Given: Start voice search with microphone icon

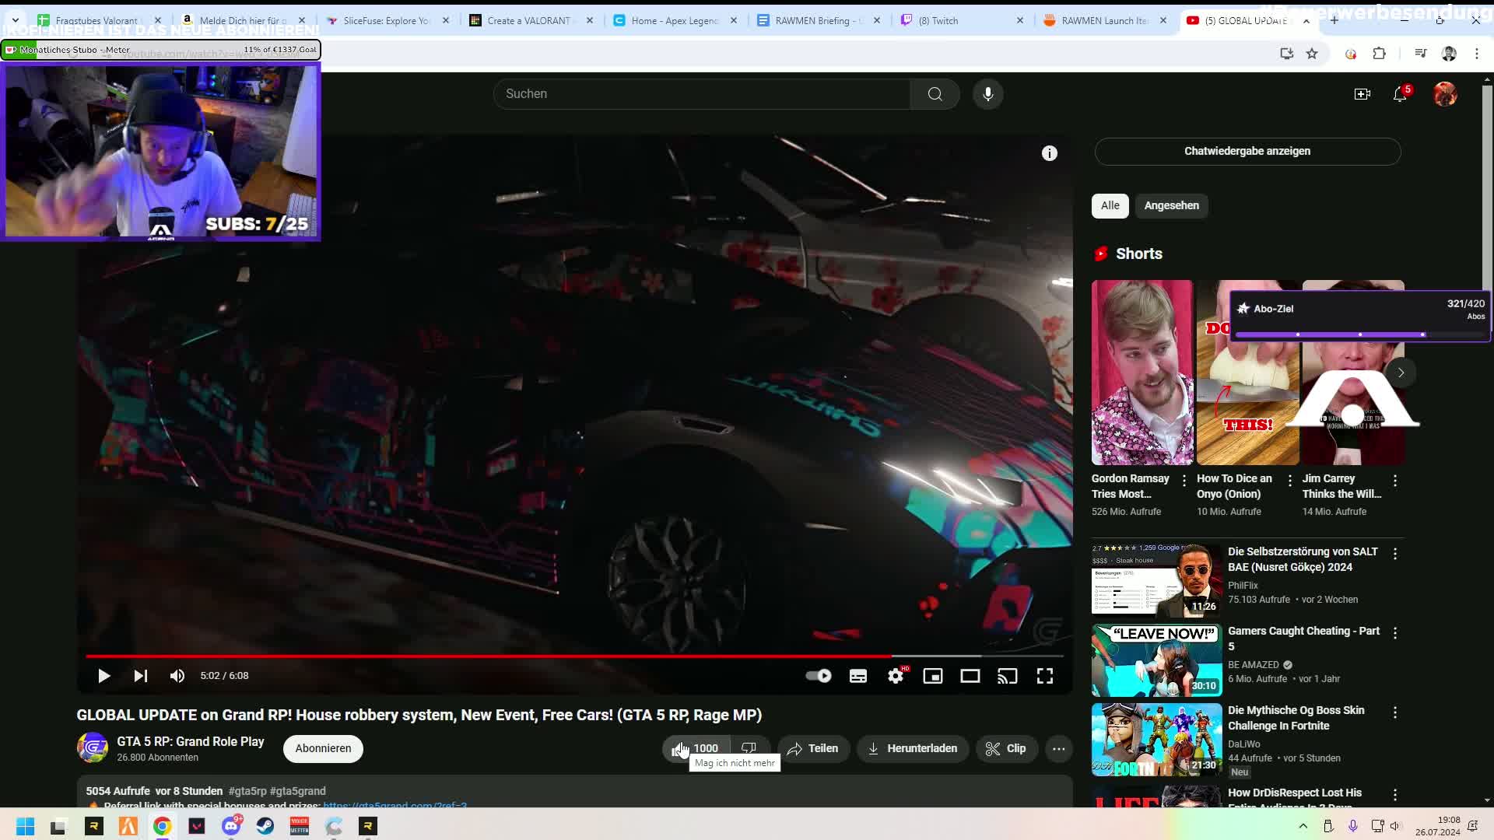Looking at the screenshot, I should (987, 94).
